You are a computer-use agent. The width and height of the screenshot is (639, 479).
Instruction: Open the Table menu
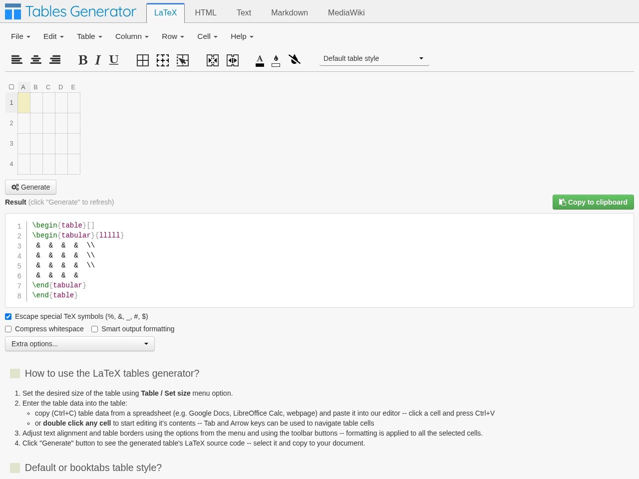point(89,36)
